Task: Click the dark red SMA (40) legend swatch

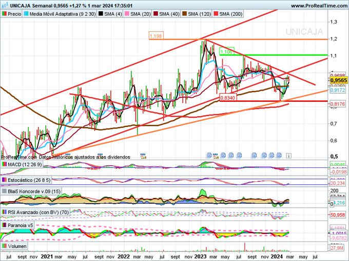Action: point(156,14)
